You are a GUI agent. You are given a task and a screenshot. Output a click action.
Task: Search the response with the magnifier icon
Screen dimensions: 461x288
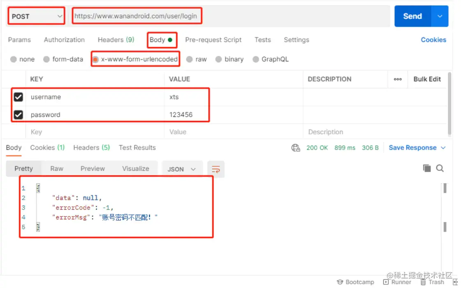440,168
